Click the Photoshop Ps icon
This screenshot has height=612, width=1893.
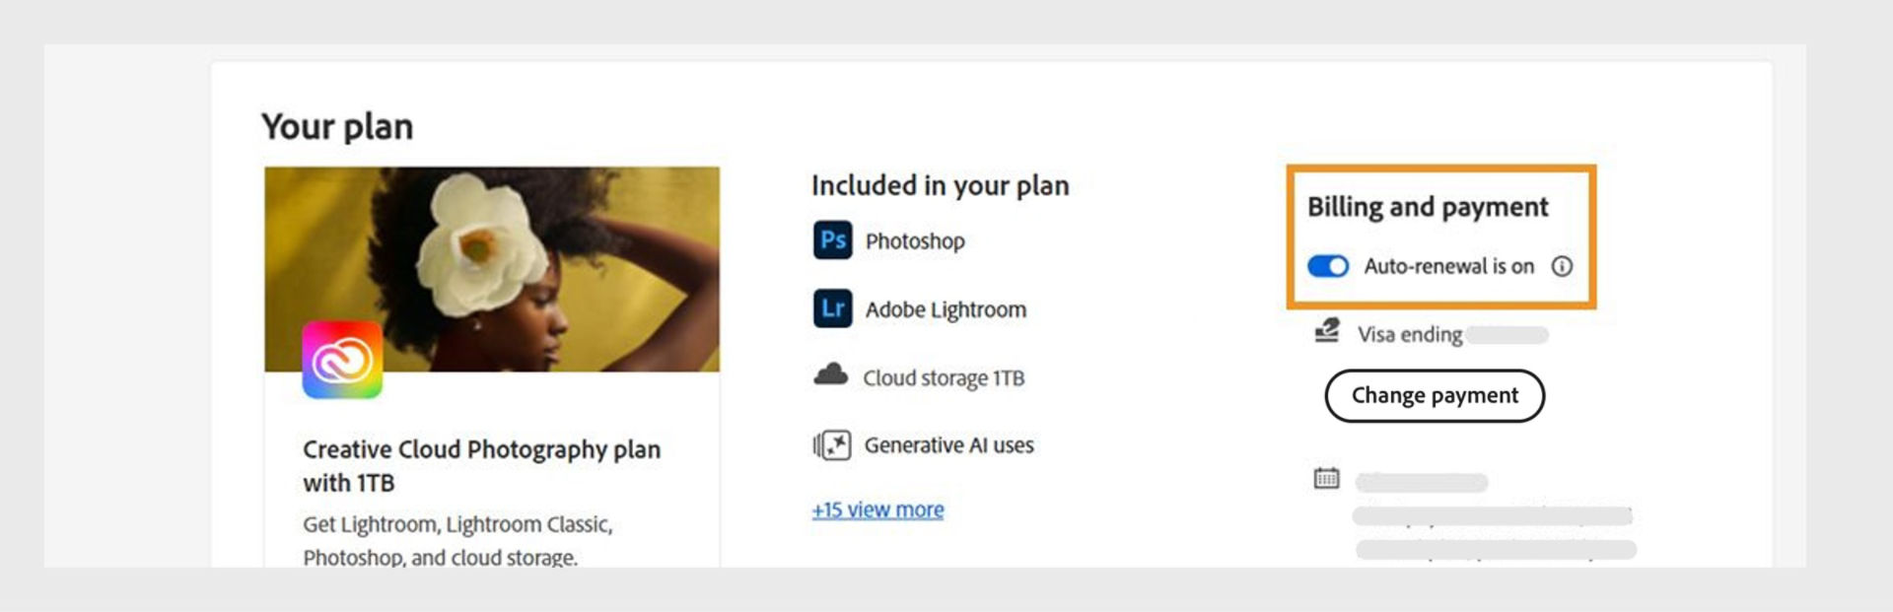click(x=832, y=240)
